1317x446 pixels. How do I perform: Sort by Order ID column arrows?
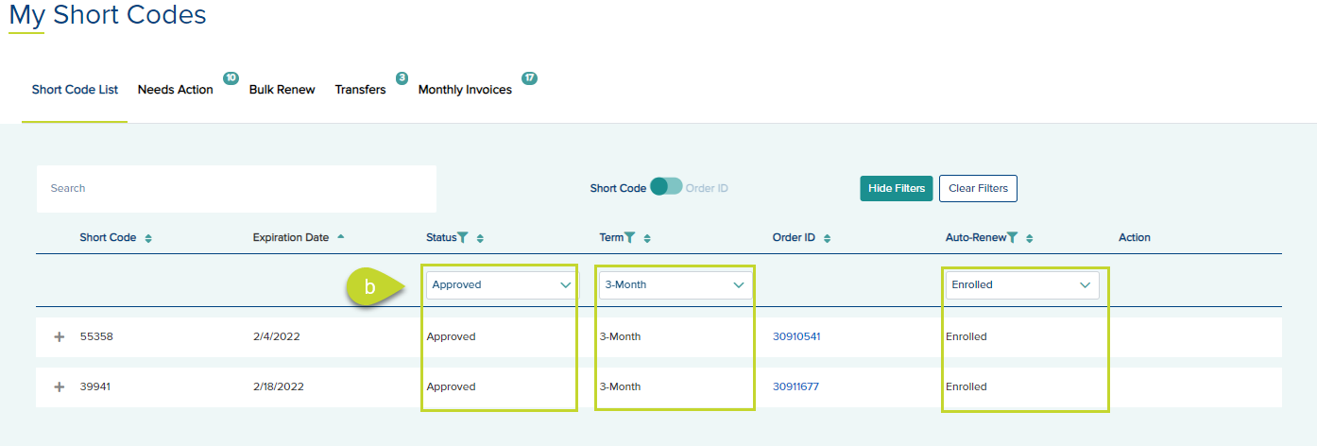(x=827, y=238)
